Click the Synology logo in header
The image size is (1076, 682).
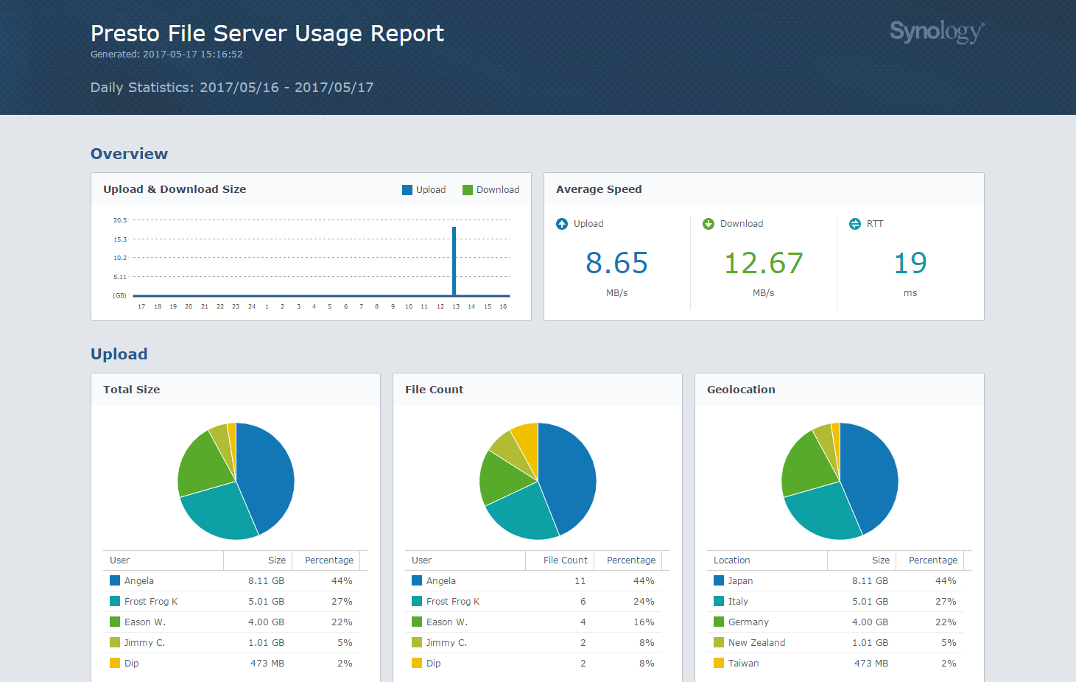[936, 32]
